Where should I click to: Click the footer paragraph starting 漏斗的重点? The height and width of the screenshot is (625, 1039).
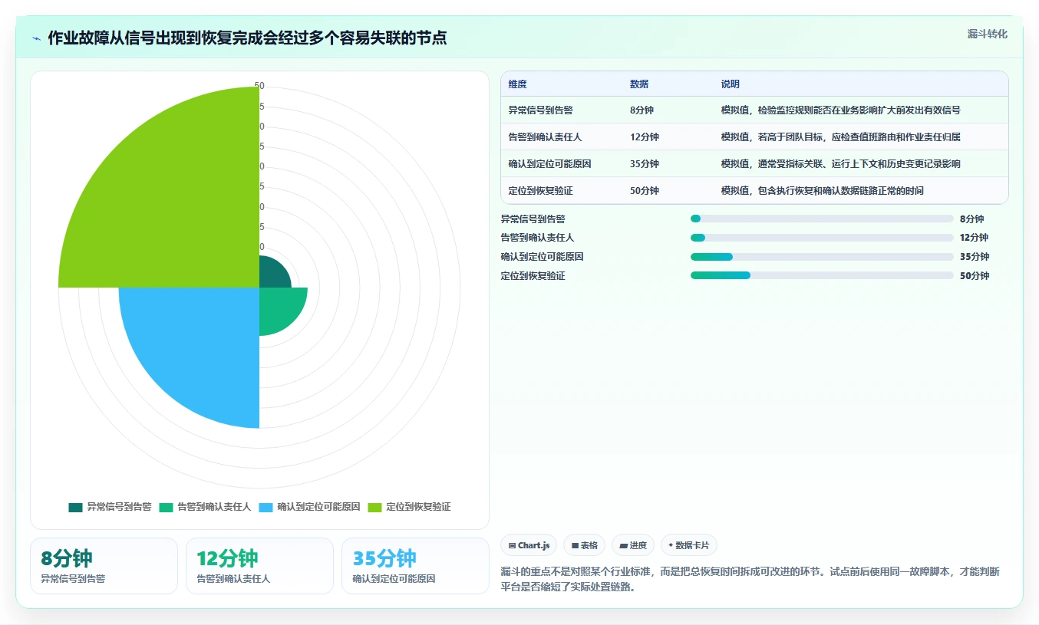[x=750, y=580]
